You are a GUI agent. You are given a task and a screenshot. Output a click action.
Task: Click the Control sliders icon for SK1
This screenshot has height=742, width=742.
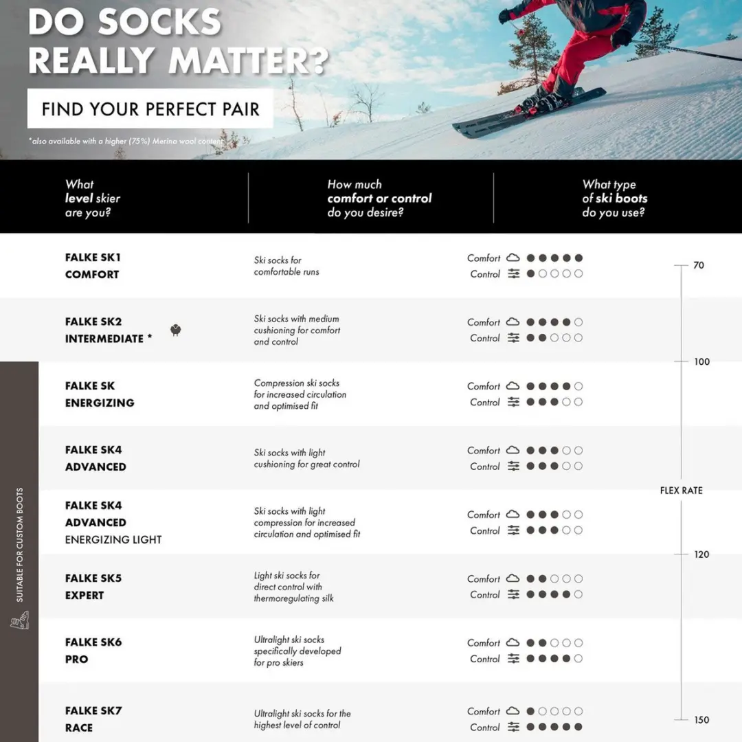pos(513,273)
